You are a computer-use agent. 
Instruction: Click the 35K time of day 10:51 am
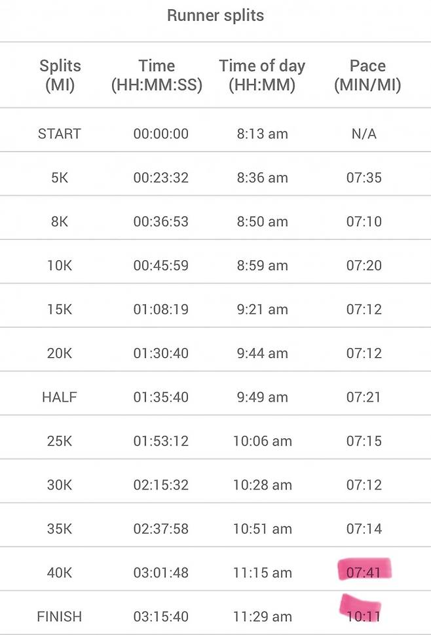(262, 528)
